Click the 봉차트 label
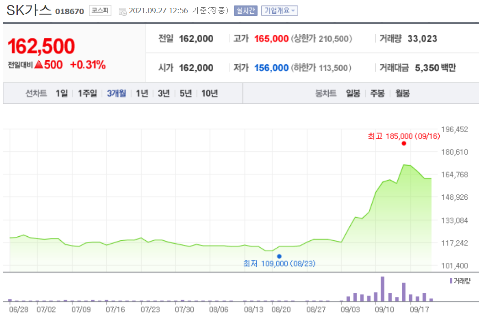The width and height of the screenshot is (479, 317). tap(326, 94)
